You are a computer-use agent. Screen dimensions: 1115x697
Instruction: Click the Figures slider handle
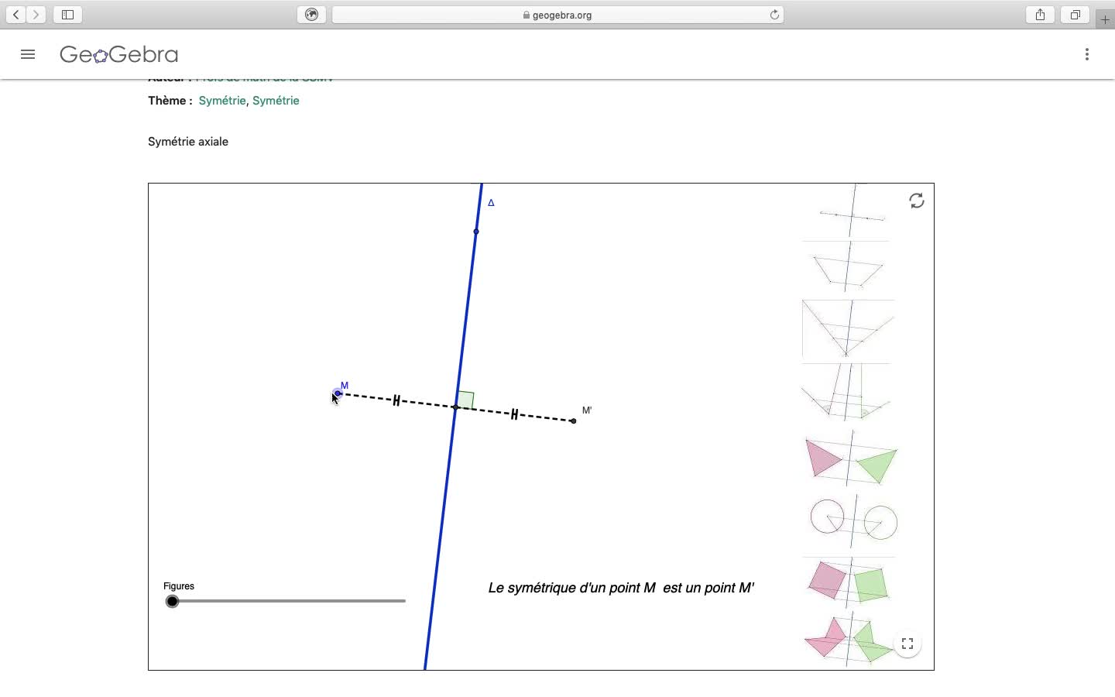click(x=173, y=602)
